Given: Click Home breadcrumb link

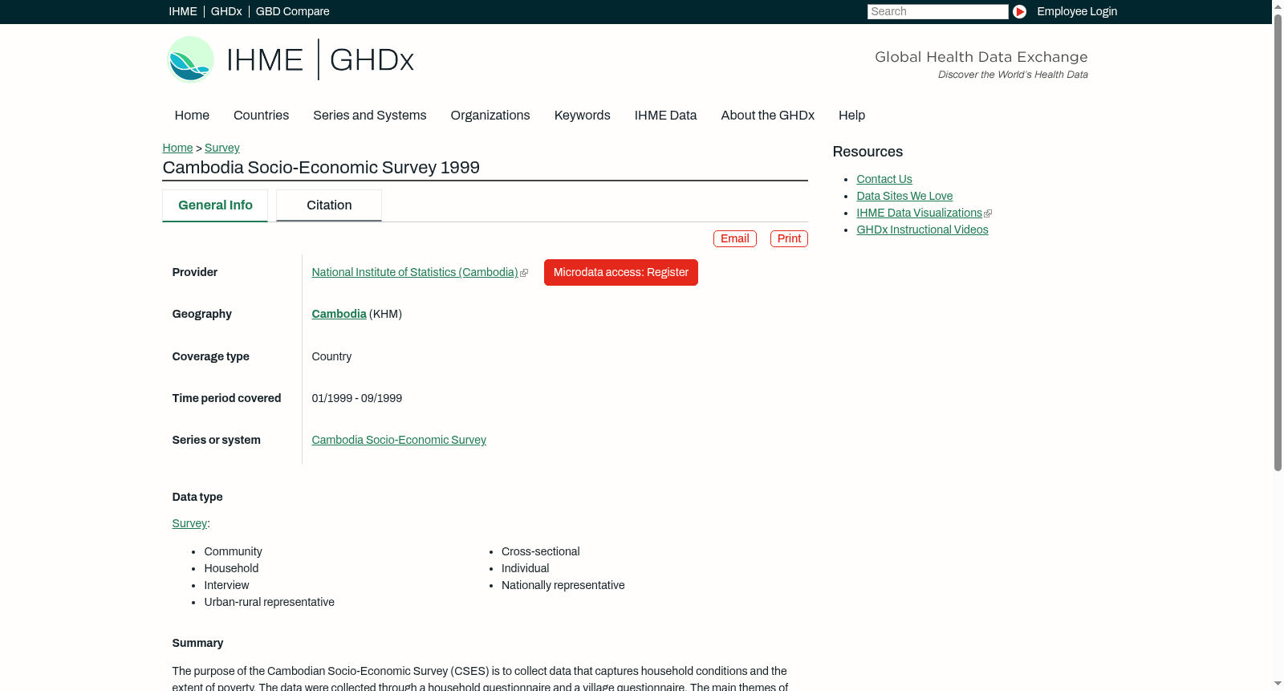Looking at the screenshot, I should 177,148.
